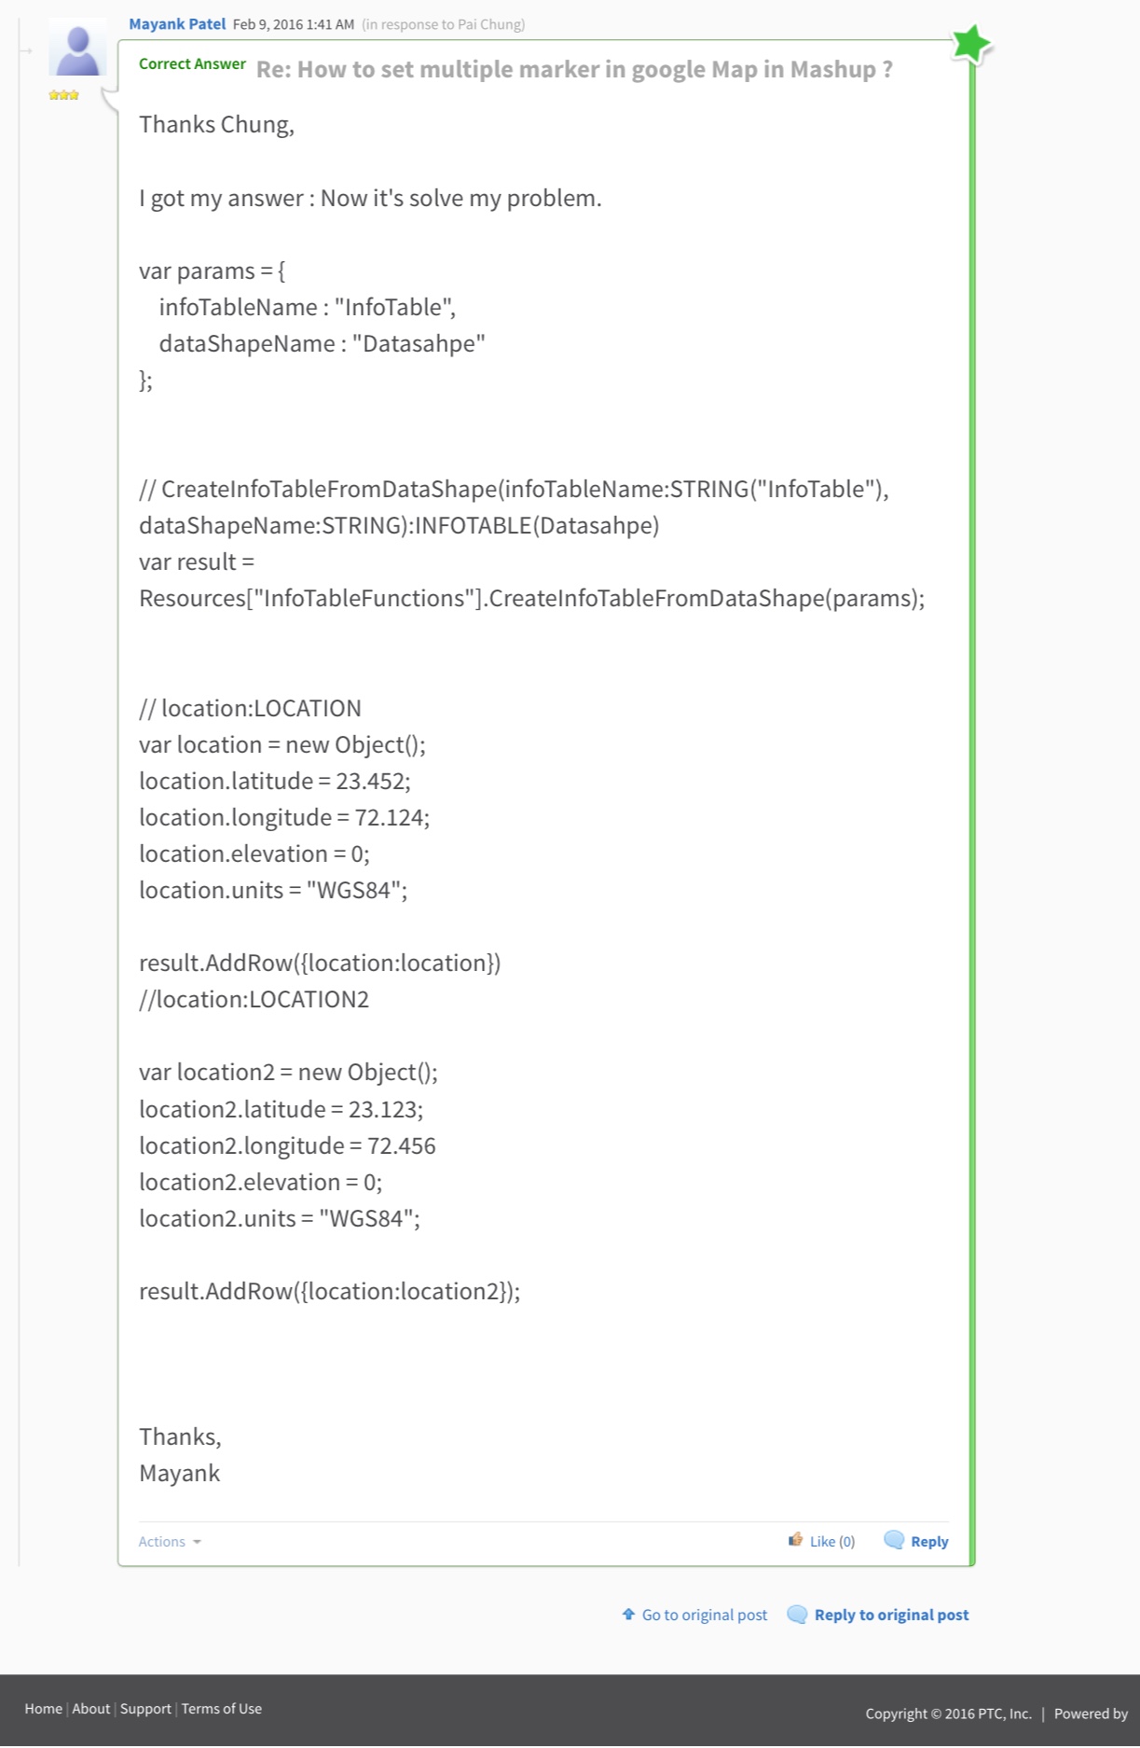Click the post title about multiple markers
Viewport: 1140px width, 1748px height.
(574, 69)
